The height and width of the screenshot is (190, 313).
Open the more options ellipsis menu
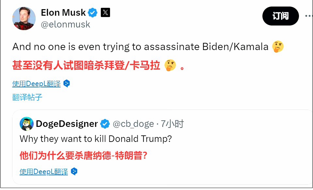[x=309, y=16]
